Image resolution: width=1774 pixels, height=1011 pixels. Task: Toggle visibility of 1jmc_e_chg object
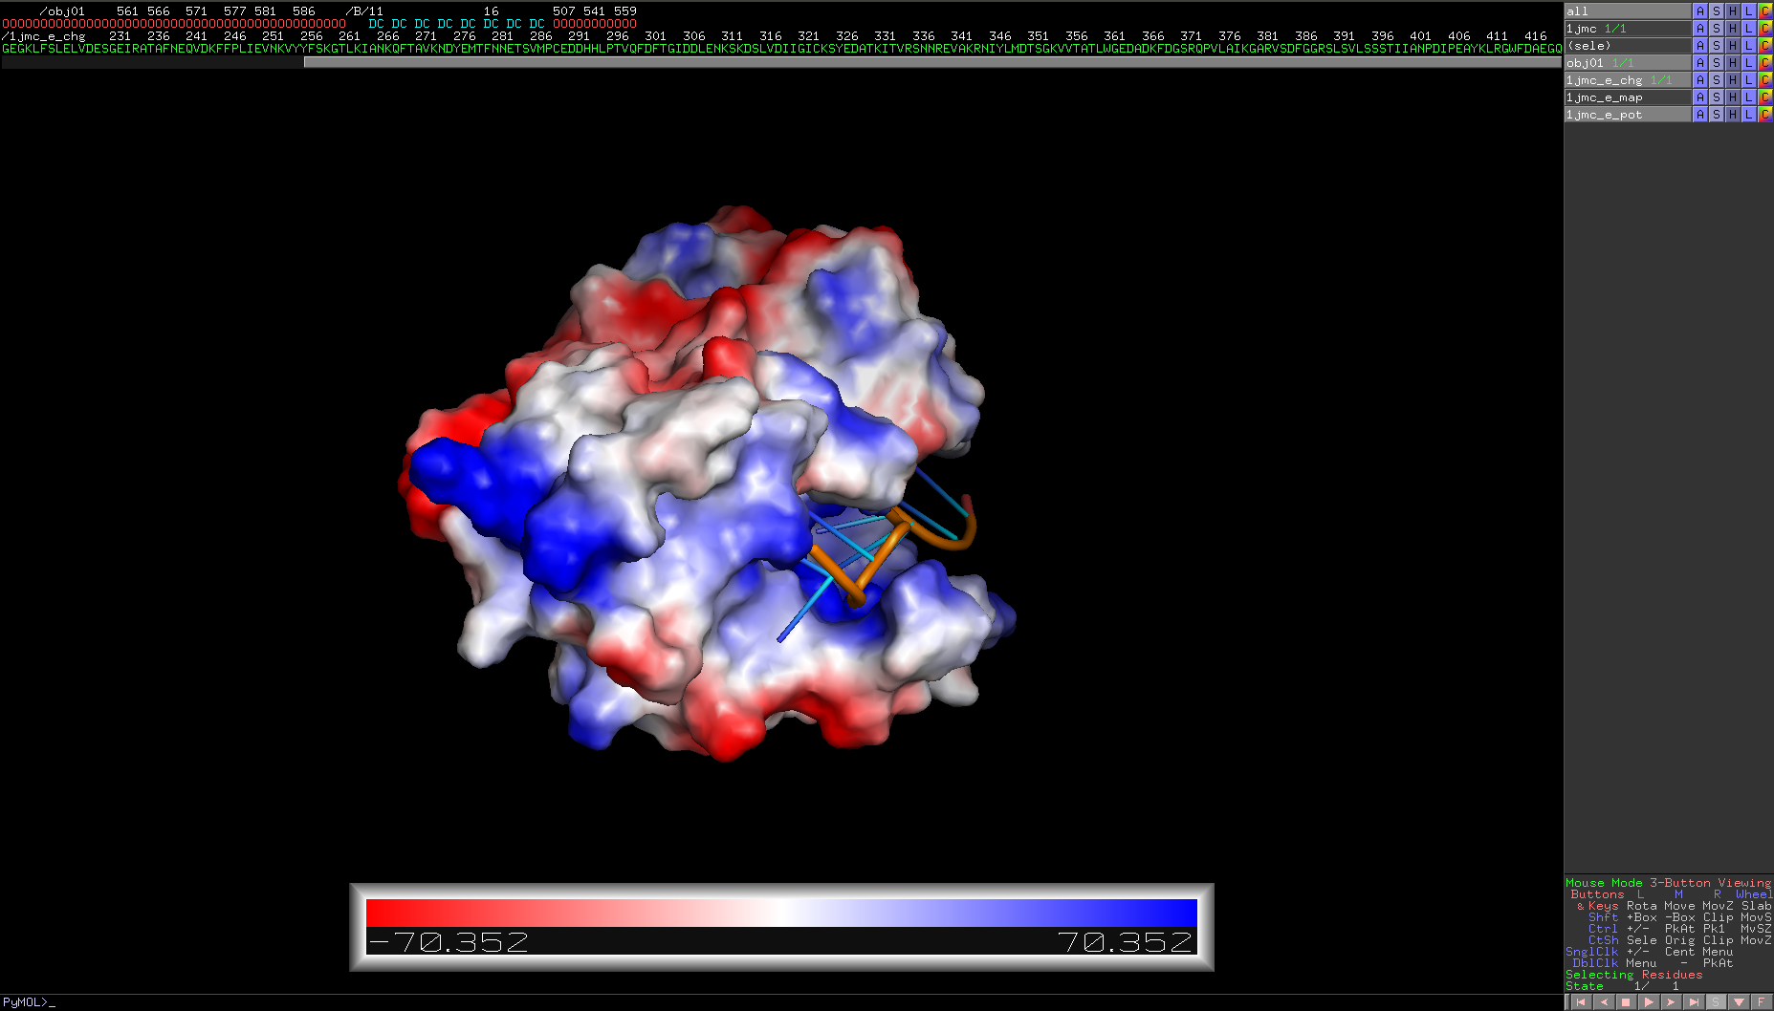[x=1628, y=80]
